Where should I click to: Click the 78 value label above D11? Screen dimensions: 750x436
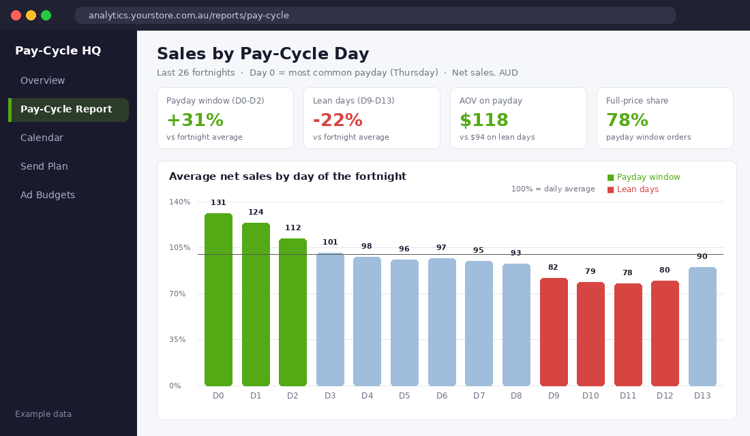click(627, 273)
